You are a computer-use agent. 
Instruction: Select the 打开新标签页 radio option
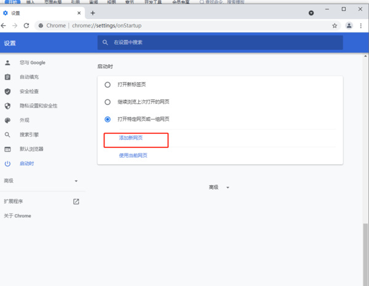[108, 85]
